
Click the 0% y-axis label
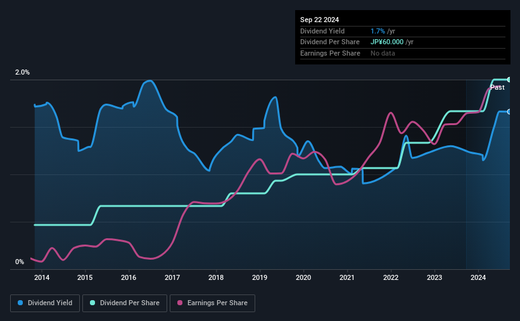pos(20,262)
